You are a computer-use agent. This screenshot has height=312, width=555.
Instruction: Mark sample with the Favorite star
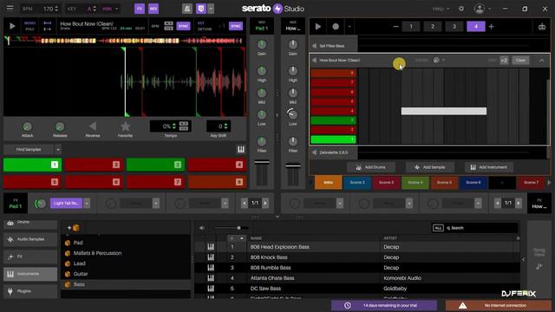pos(125,127)
